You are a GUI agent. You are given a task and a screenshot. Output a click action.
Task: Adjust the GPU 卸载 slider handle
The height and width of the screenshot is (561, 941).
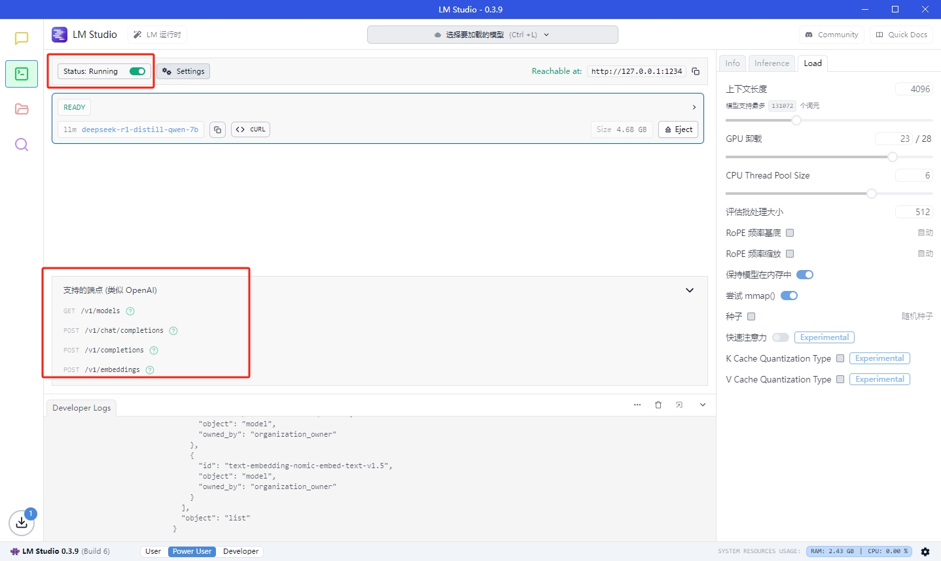[892, 157]
